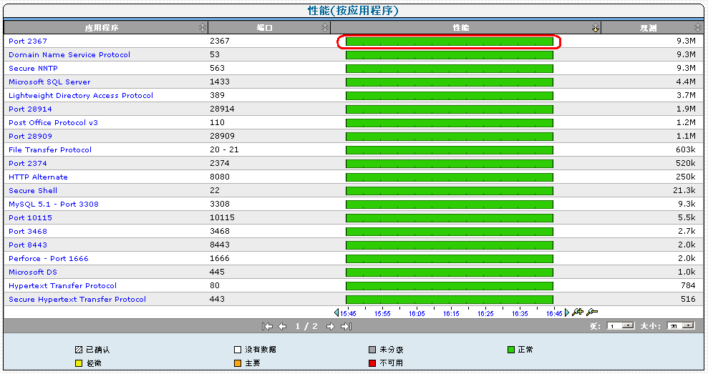
Task: Open Port 2374 link
Action: pos(28,163)
